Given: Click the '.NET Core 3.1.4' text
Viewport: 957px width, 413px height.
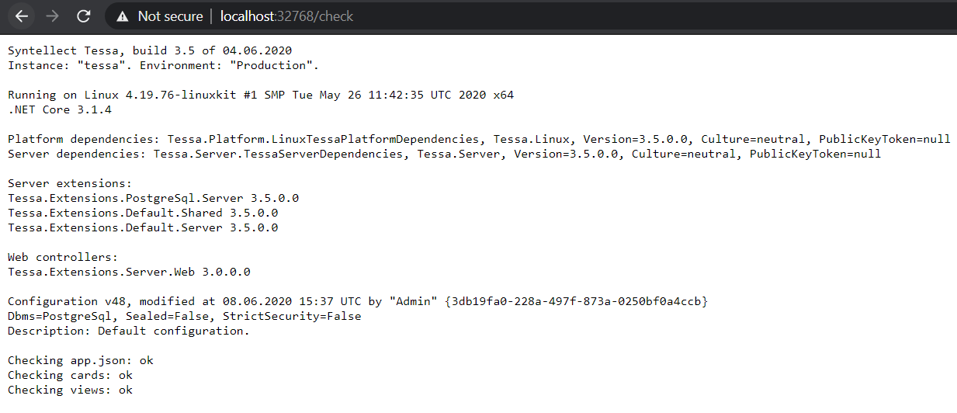Looking at the screenshot, I should click(x=60, y=109).
